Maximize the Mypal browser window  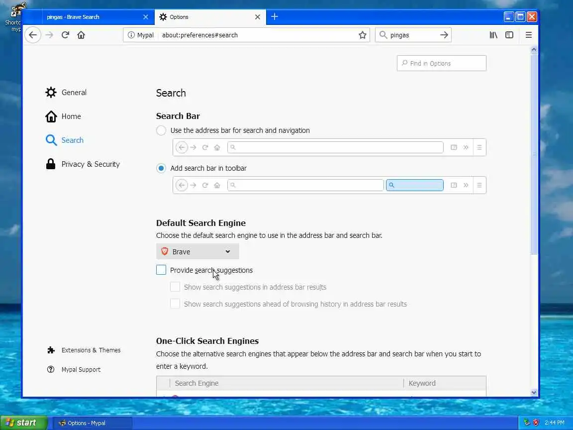(520, 17)
